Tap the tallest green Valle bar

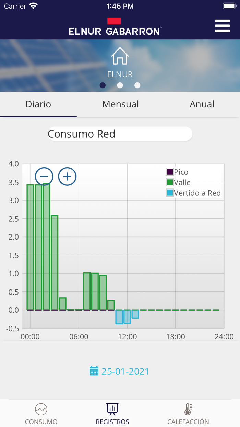pyautogui.click(x=46, y=247)
